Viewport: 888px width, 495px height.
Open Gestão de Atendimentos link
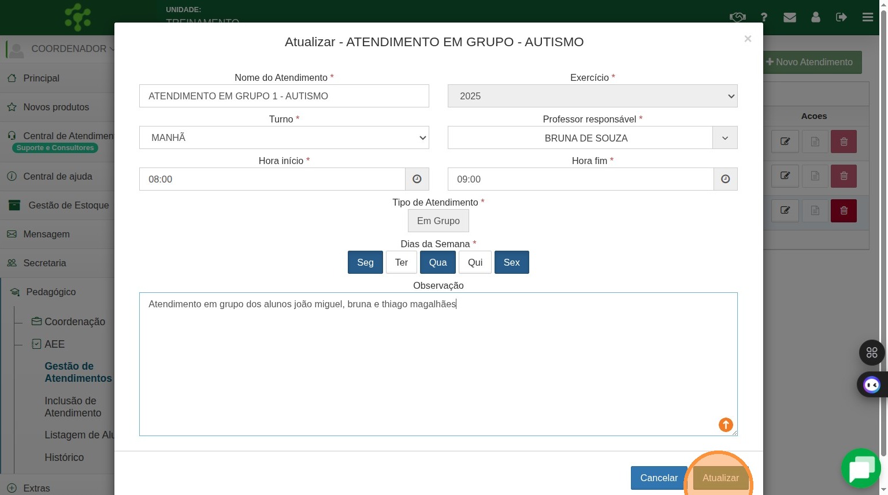pyautogui.click(x=79, y=372)
